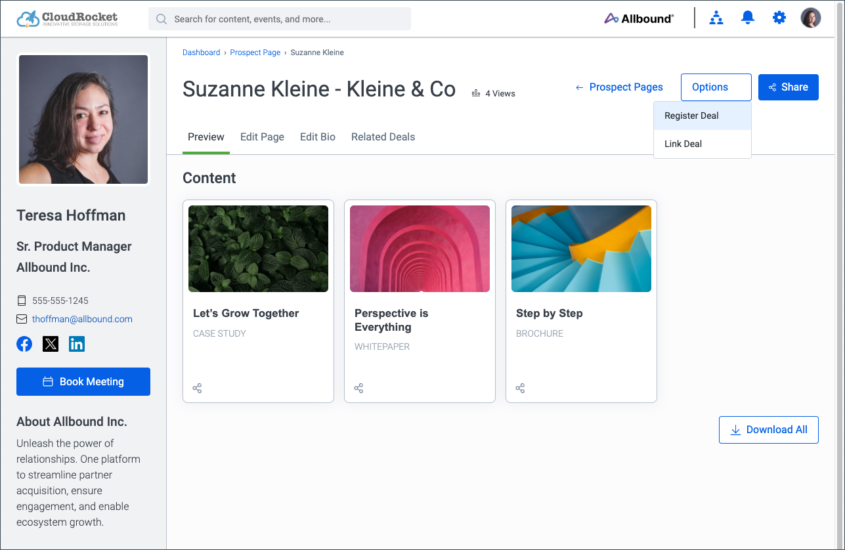The image size is (845, 550).
Task: Click the blue Share button
Action: coord(789,87)
